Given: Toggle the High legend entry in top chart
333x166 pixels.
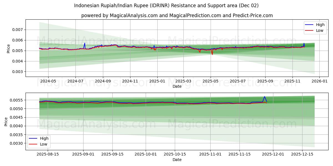Looking at the screenshot, I should point(317,25).
